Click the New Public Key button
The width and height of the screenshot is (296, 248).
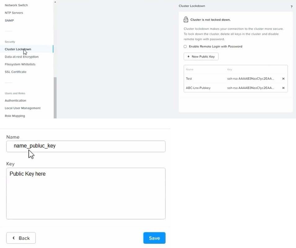(201, 56)
